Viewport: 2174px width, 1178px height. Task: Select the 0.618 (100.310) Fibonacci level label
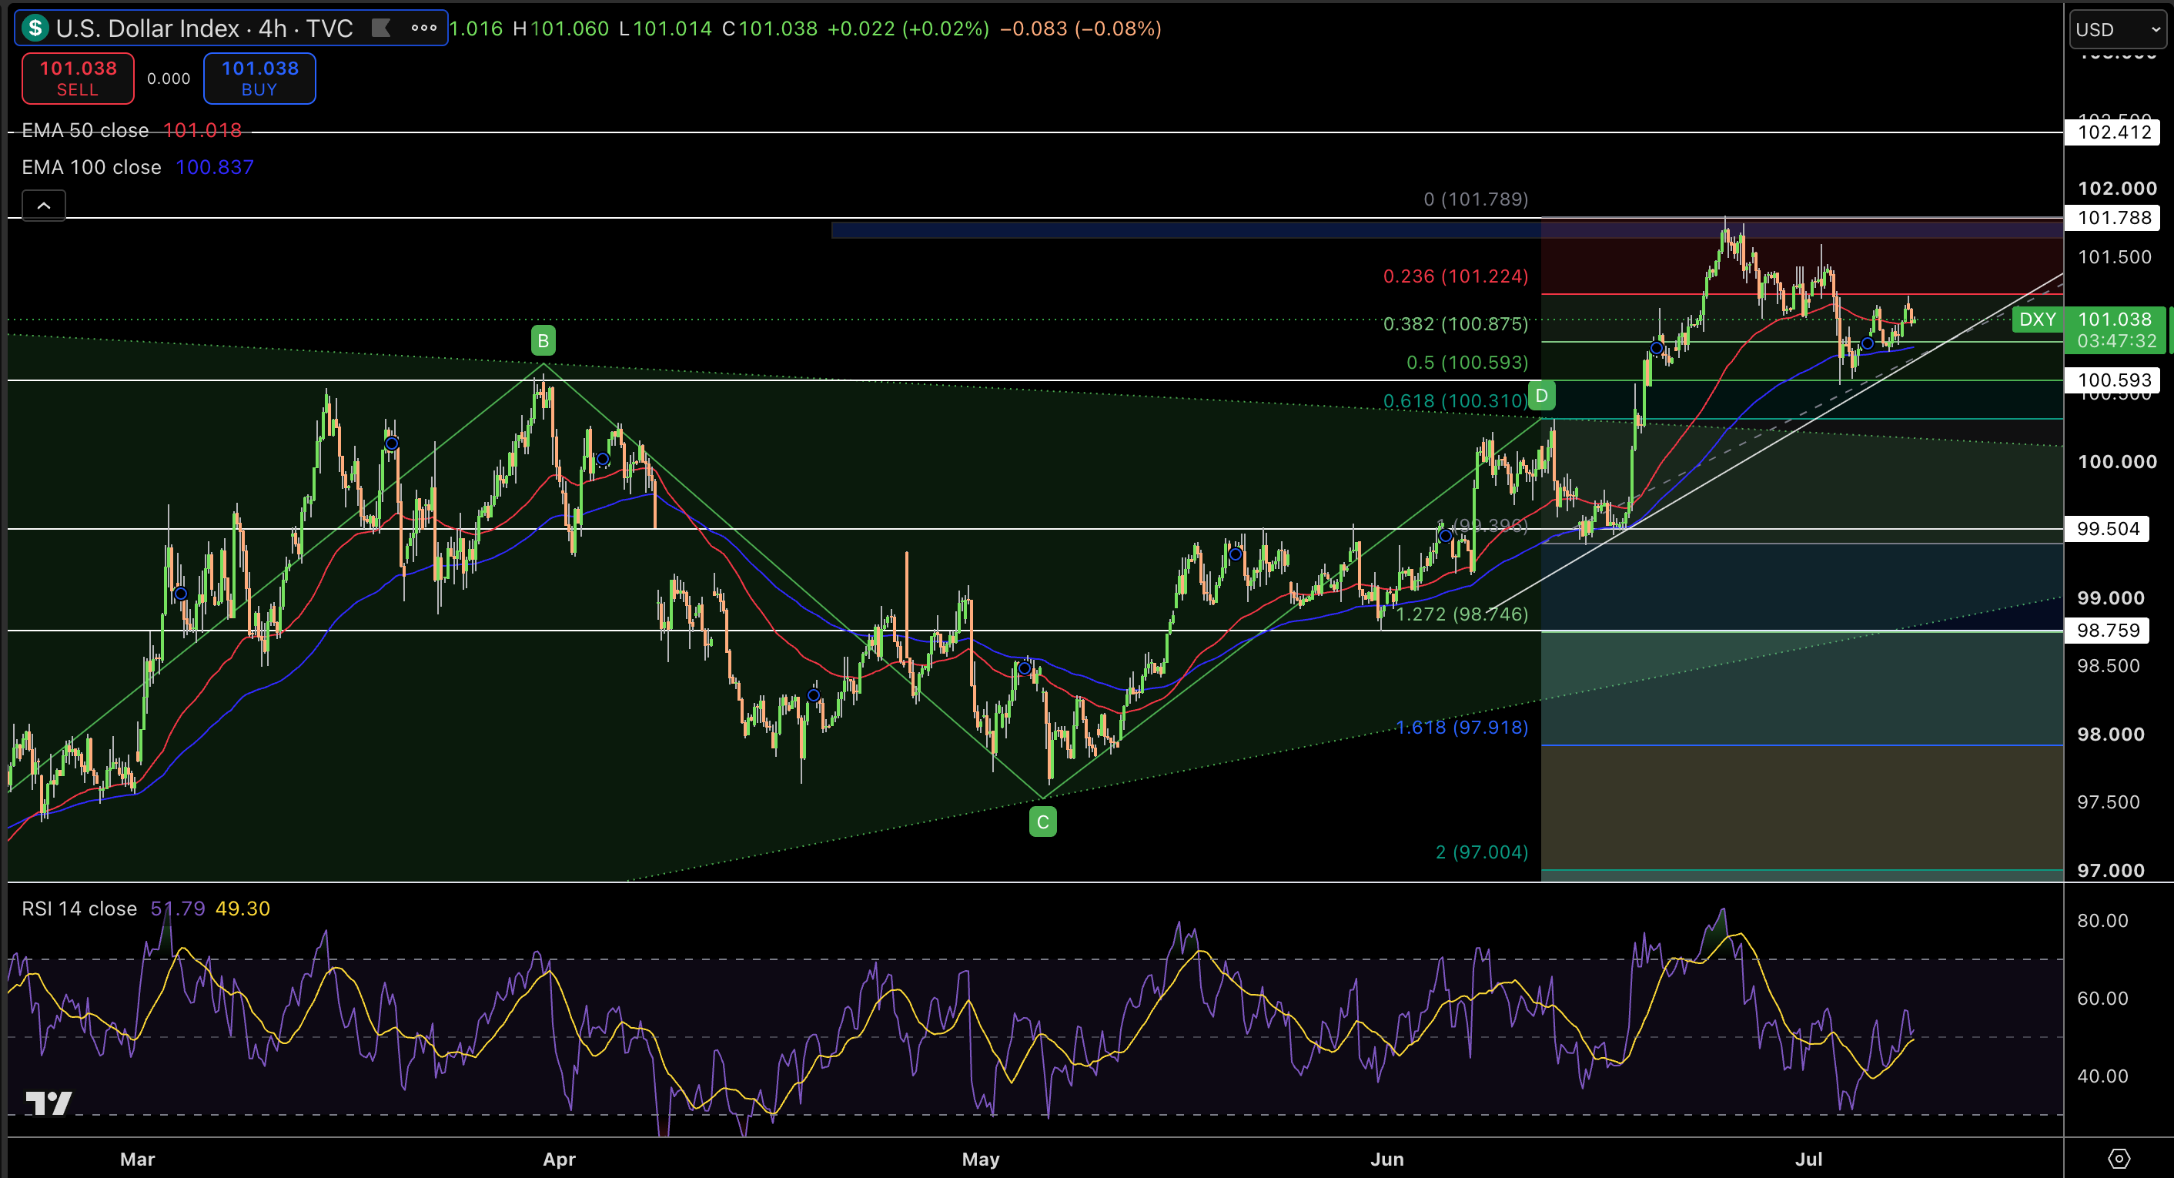1456,402
